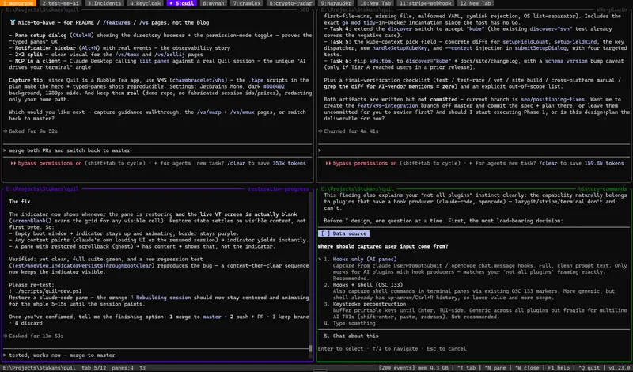The image size is (633, 372).
Task: Select the 3:Incidents tab
Action: pyautogui.click(x=104, y=3)
